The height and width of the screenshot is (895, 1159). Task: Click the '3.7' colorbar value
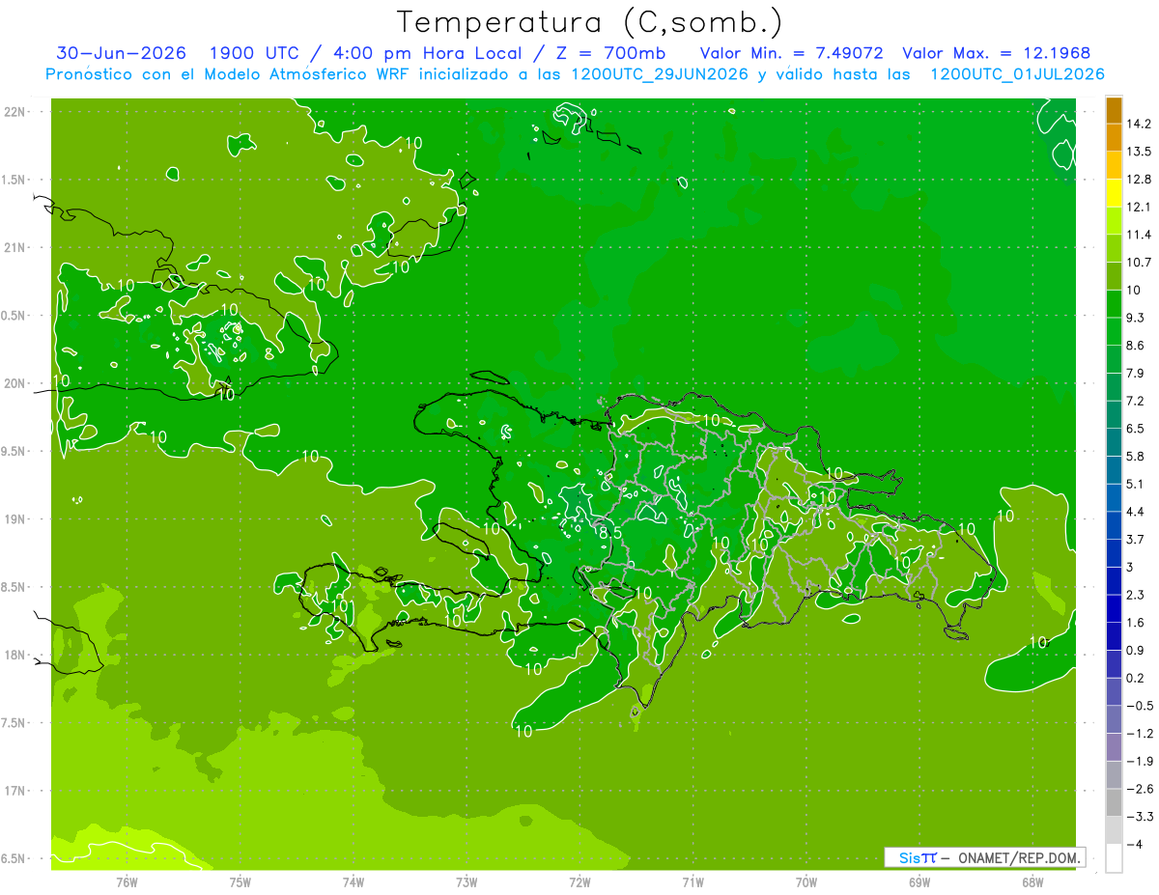tap(1136, 539)
